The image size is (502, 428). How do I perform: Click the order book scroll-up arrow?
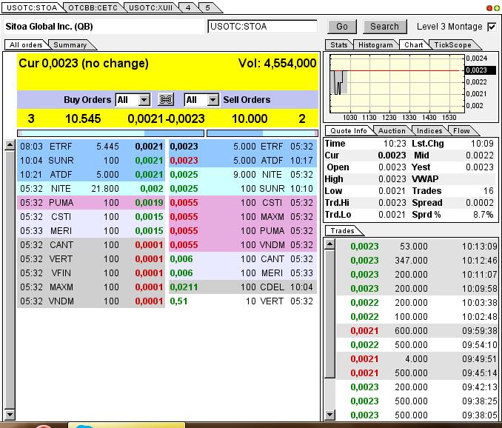[x=10, y=146]
